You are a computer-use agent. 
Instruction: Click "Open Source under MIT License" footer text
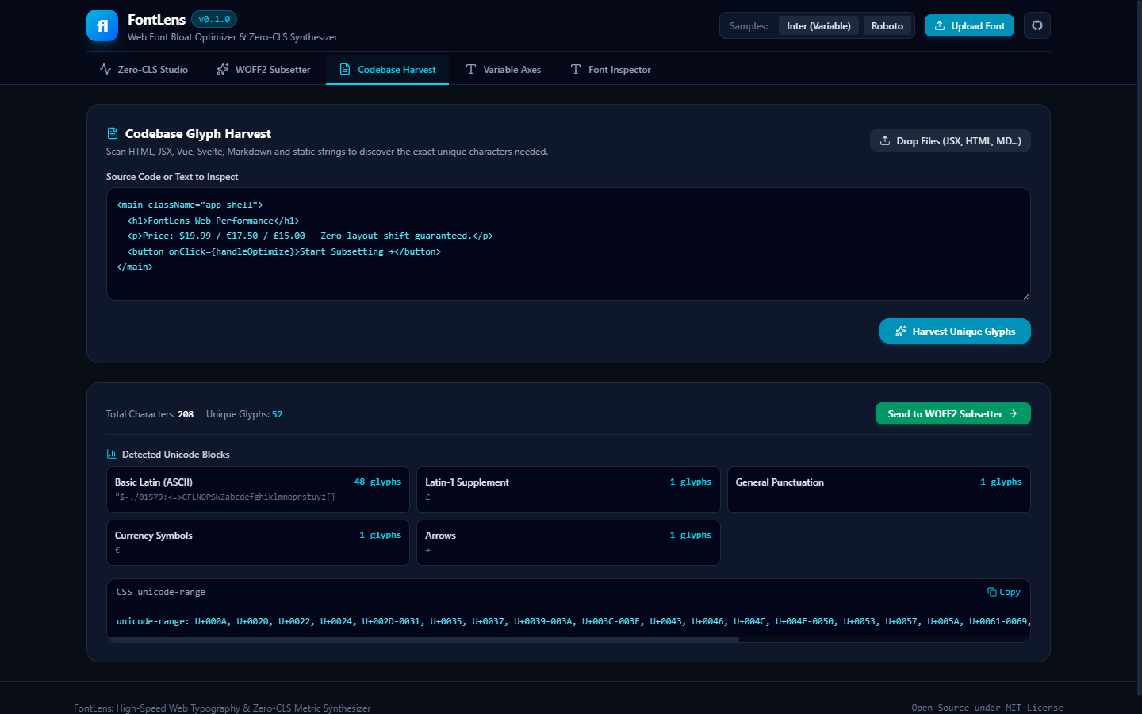pos(987,708)
